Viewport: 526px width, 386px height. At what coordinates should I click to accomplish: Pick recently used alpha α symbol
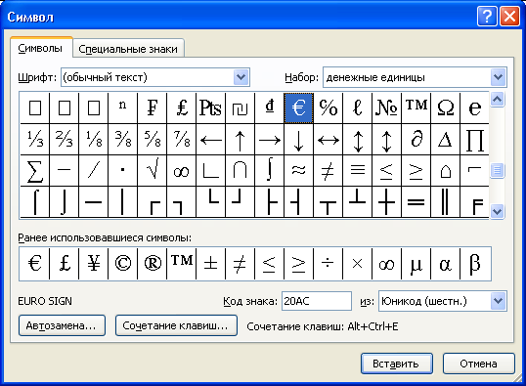pyautogui.click(x=446, y=264)
